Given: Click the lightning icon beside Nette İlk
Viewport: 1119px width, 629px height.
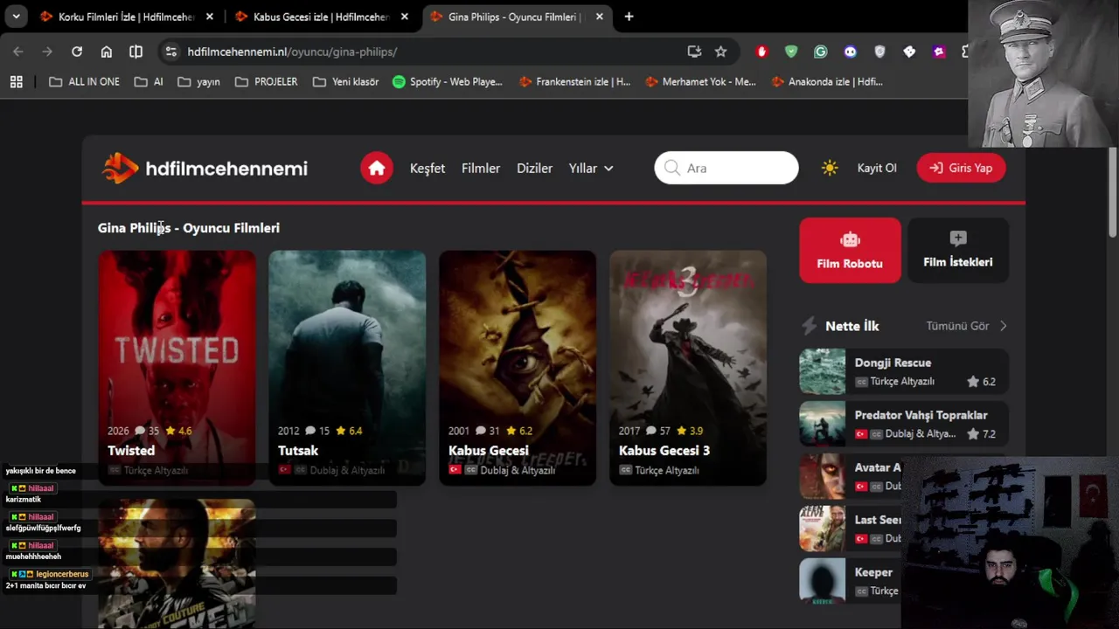Looking at the screenshot, I should click(x=810, y=326).
